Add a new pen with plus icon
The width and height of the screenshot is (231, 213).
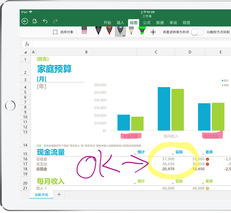tap(153, 32)
